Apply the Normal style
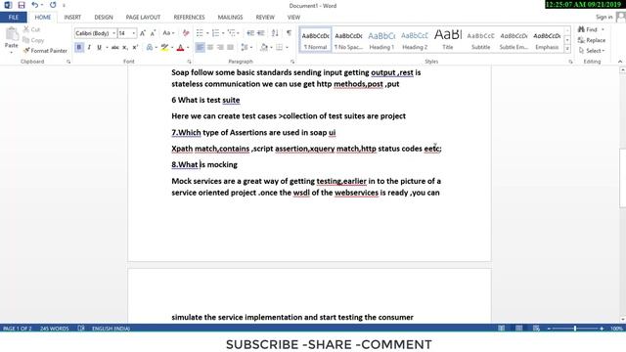 (315, 40)
